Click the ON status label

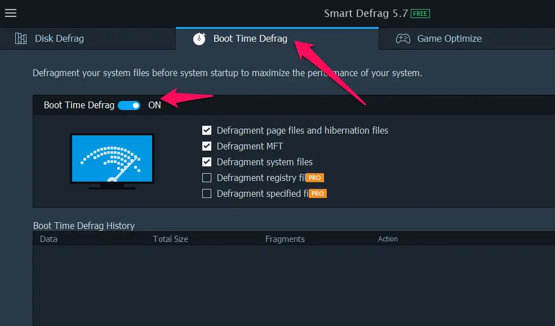[x=154, y=105]
